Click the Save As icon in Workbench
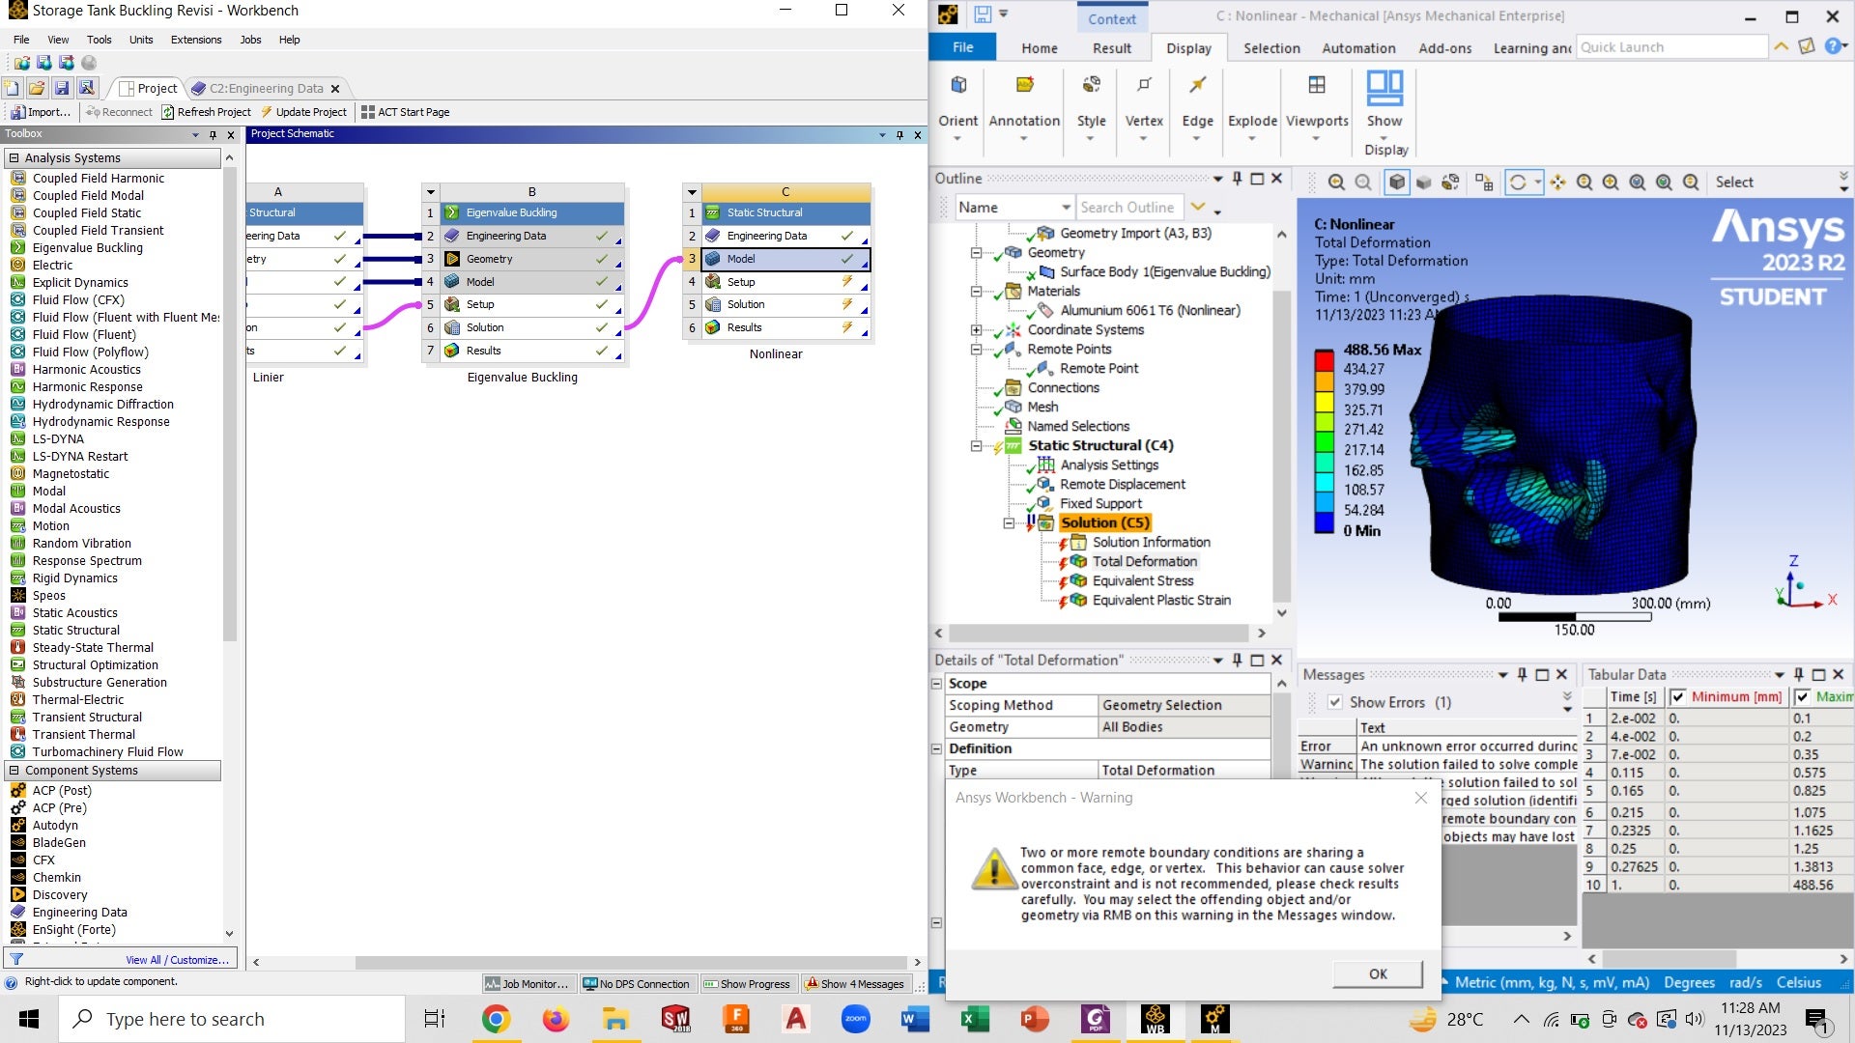This screenshot has width=1855, height=1043. tap(87, 88)
